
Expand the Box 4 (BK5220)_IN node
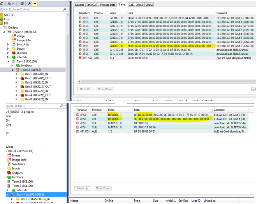pos(16,91)
